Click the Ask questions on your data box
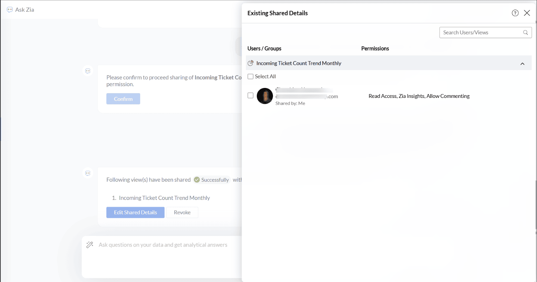 point(163,245)
